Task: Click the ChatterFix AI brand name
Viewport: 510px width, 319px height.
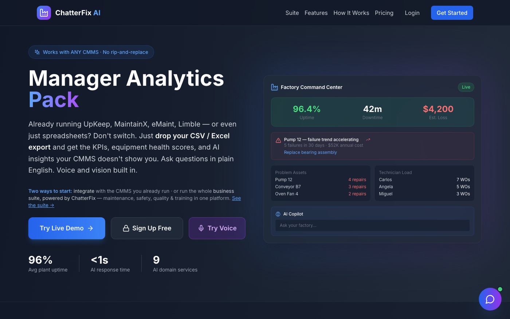Action: (78, 13)
